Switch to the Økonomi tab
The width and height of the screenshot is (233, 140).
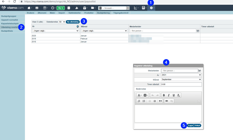(x=42, y=13)
